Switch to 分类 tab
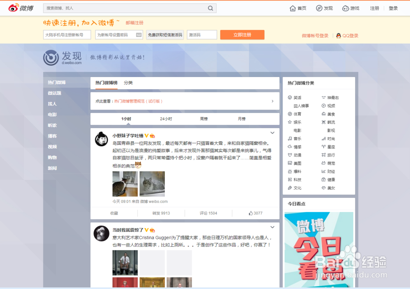410x289 pixels. (128, 83)
